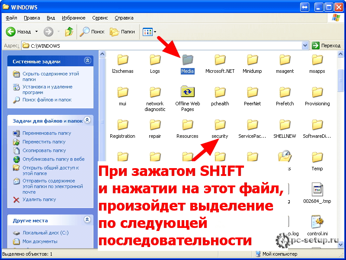Go up one folder level
The image size is (346, 260).
pyautogui.click(x=69, y=32)
